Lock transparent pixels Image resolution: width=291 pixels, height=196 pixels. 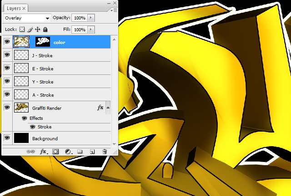click(x=22, y=29)
